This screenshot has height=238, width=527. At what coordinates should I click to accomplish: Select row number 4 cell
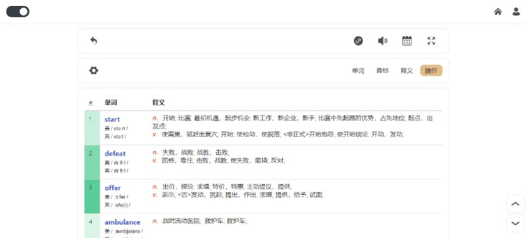[92, 226]
